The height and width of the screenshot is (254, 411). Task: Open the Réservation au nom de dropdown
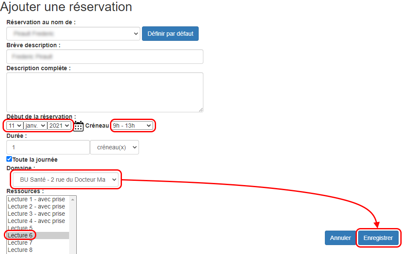pos(73,33)
